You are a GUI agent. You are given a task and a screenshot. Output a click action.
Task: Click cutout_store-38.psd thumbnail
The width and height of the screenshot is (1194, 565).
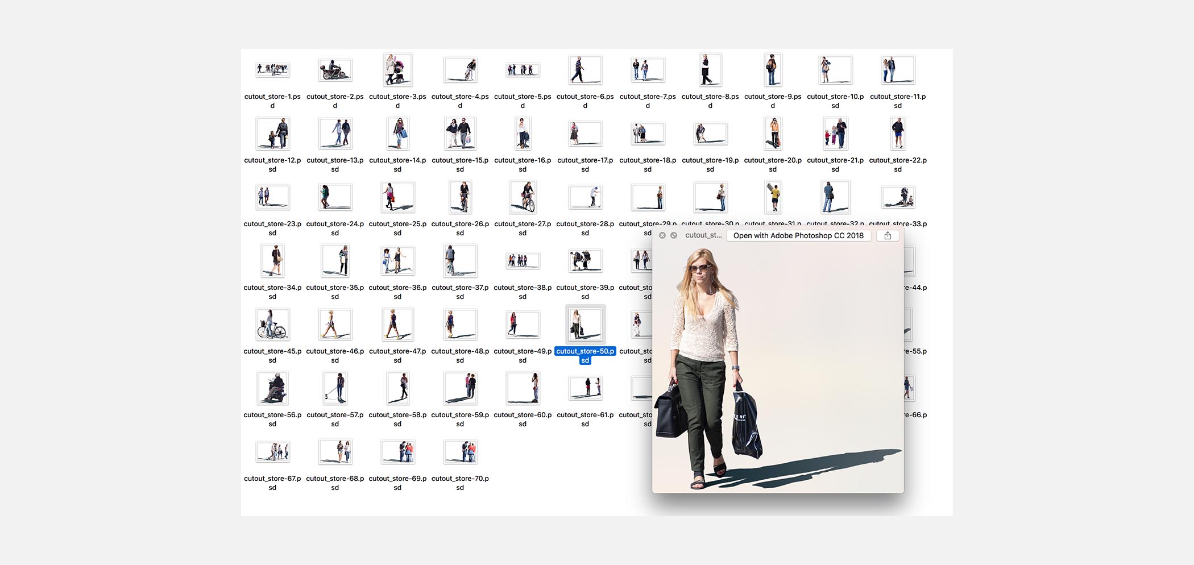pos(523,261)
